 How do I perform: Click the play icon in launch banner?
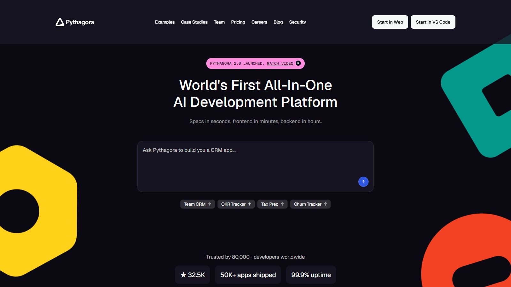pos(298,63)
